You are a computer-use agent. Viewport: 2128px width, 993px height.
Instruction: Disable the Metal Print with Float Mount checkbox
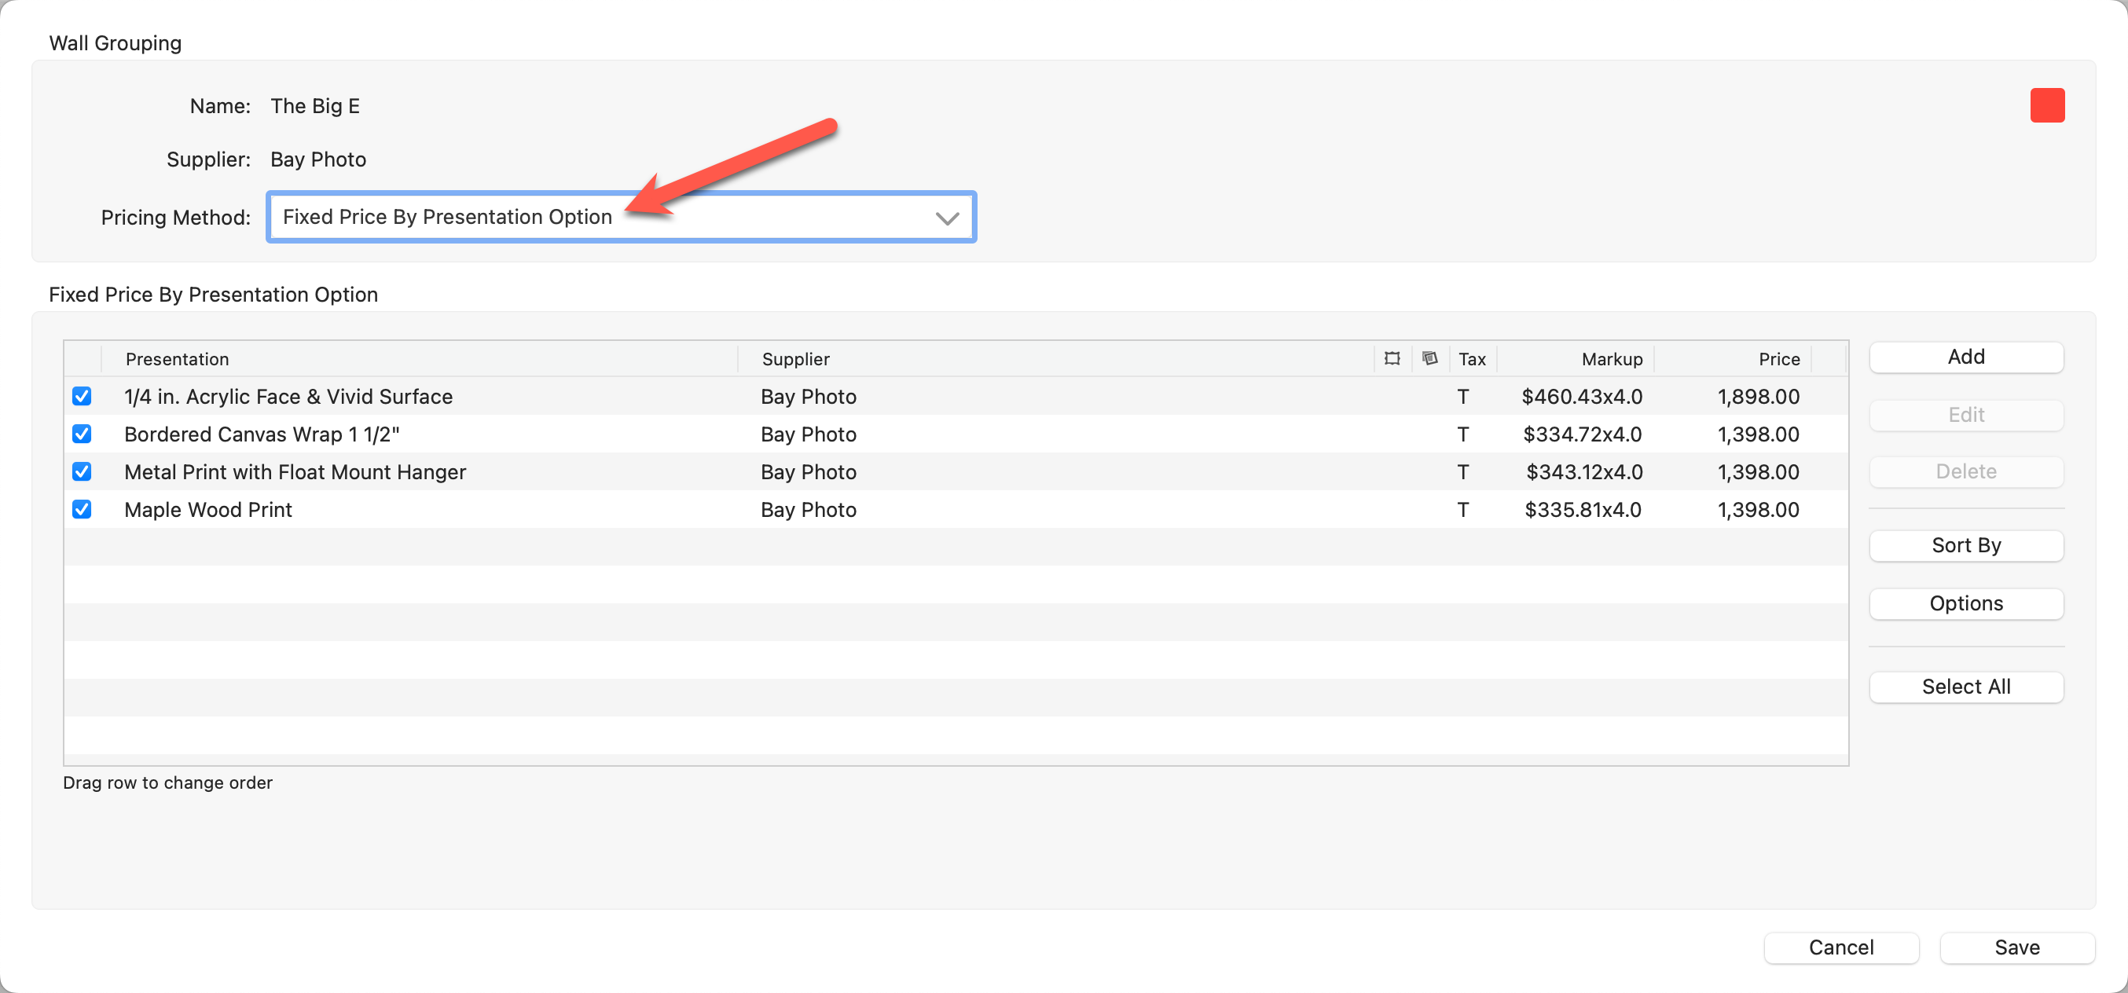82,471
